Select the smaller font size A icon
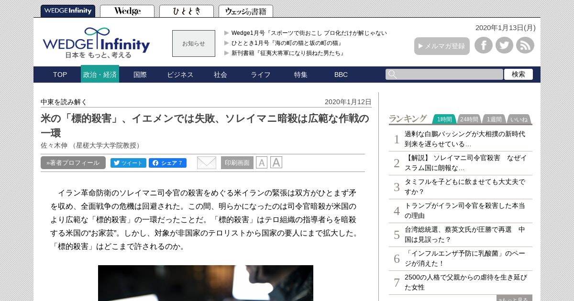 pos(262,162)
